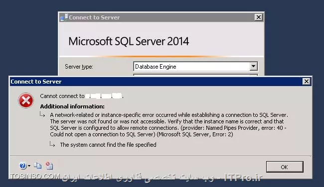324x187 pixels.
Task: Click the 'Cannot connect to' message text
Action: pos(62,96)
